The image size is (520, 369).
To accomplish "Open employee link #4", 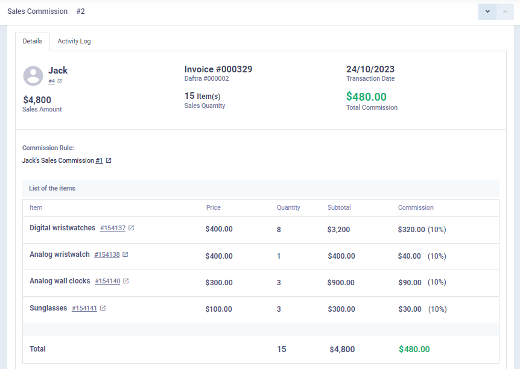I will tap(52, 81).
